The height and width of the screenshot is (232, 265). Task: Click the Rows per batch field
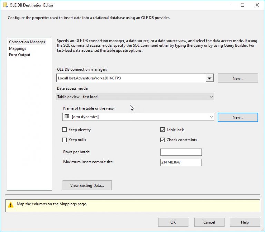point(181,152)
